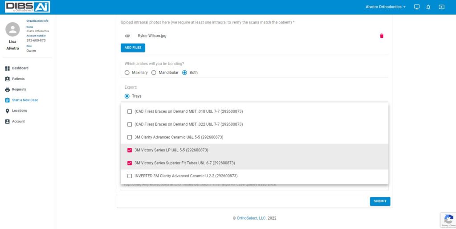Select the Maxillary arch radio button

click(x=127, y=73)
